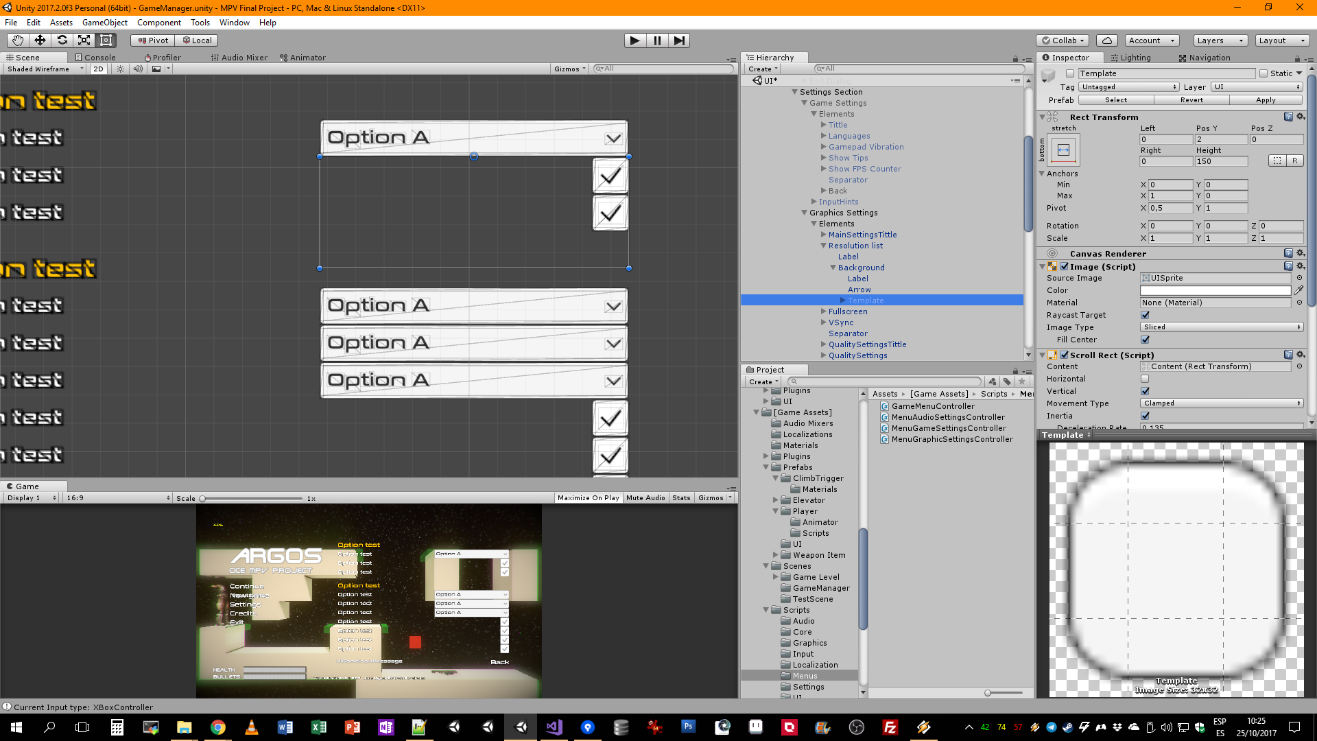Toggle the Raycast Target checkbox

point(1145,315)
